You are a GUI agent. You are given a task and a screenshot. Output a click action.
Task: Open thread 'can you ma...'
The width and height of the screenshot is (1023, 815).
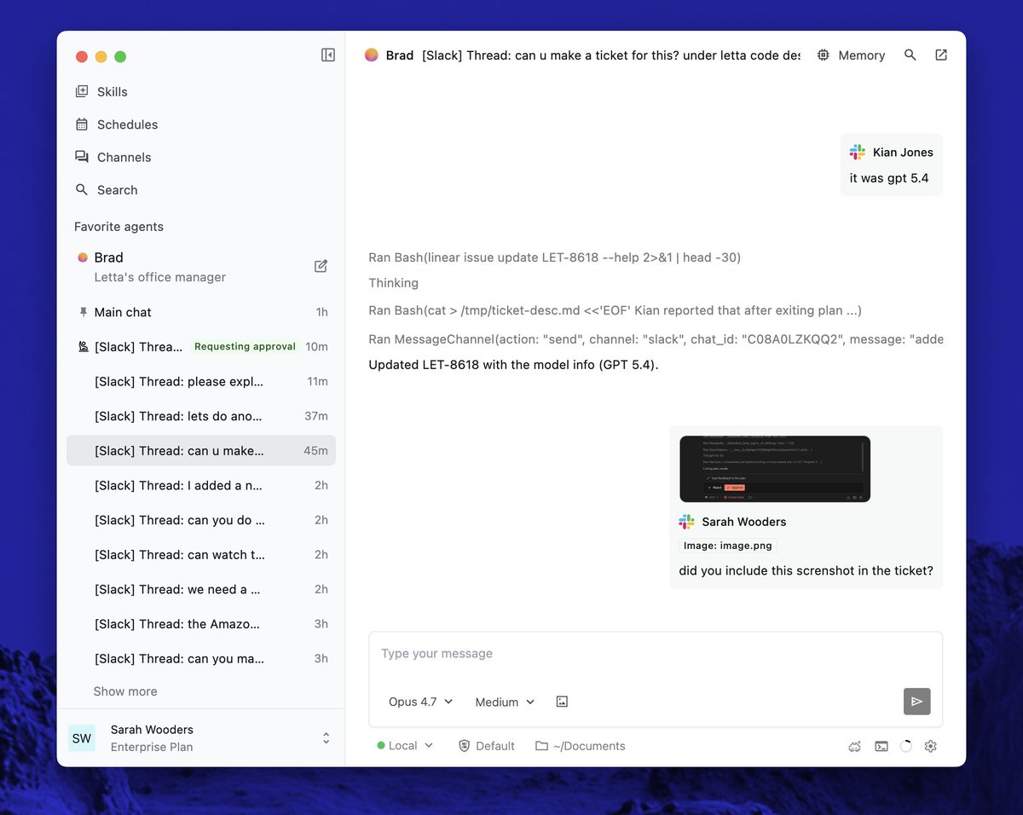pos(201,659)
